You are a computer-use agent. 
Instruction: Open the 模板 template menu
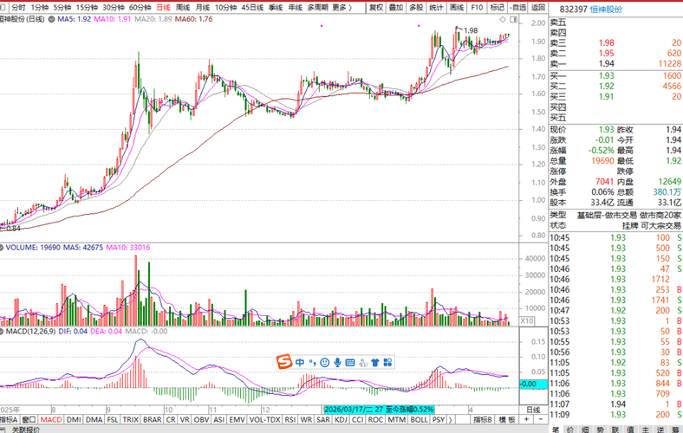coord(507,420)
